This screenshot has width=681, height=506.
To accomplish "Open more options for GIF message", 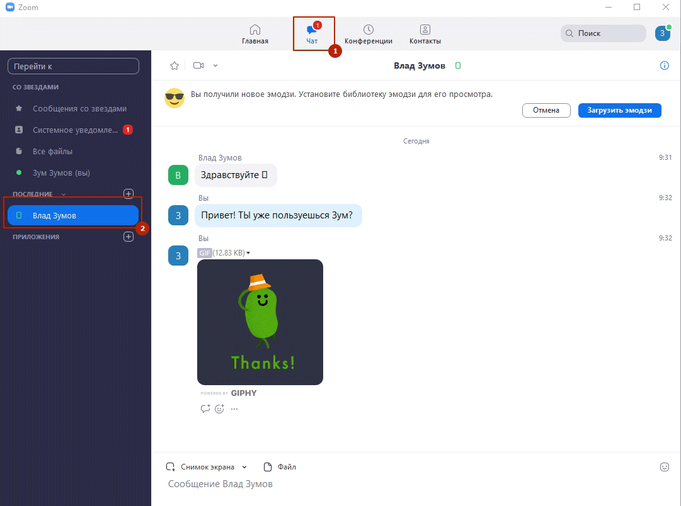I will (x=234, y=409).
